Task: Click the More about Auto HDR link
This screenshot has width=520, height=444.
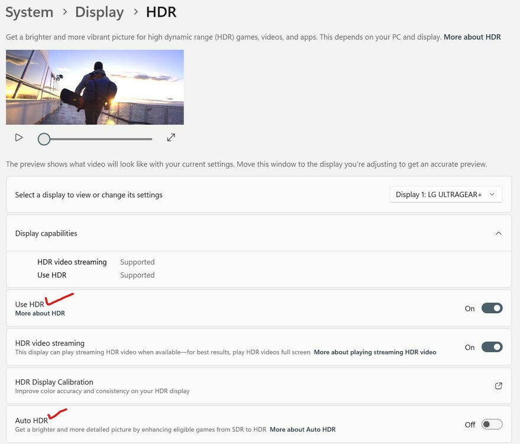Action: (x=302, y=429)
